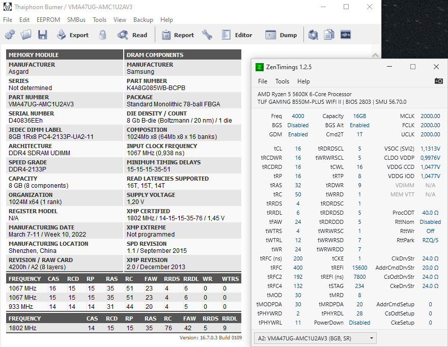The image size is (448, 347).
Task: Minimize the ZenTimings window
Action: click(389, 67)
